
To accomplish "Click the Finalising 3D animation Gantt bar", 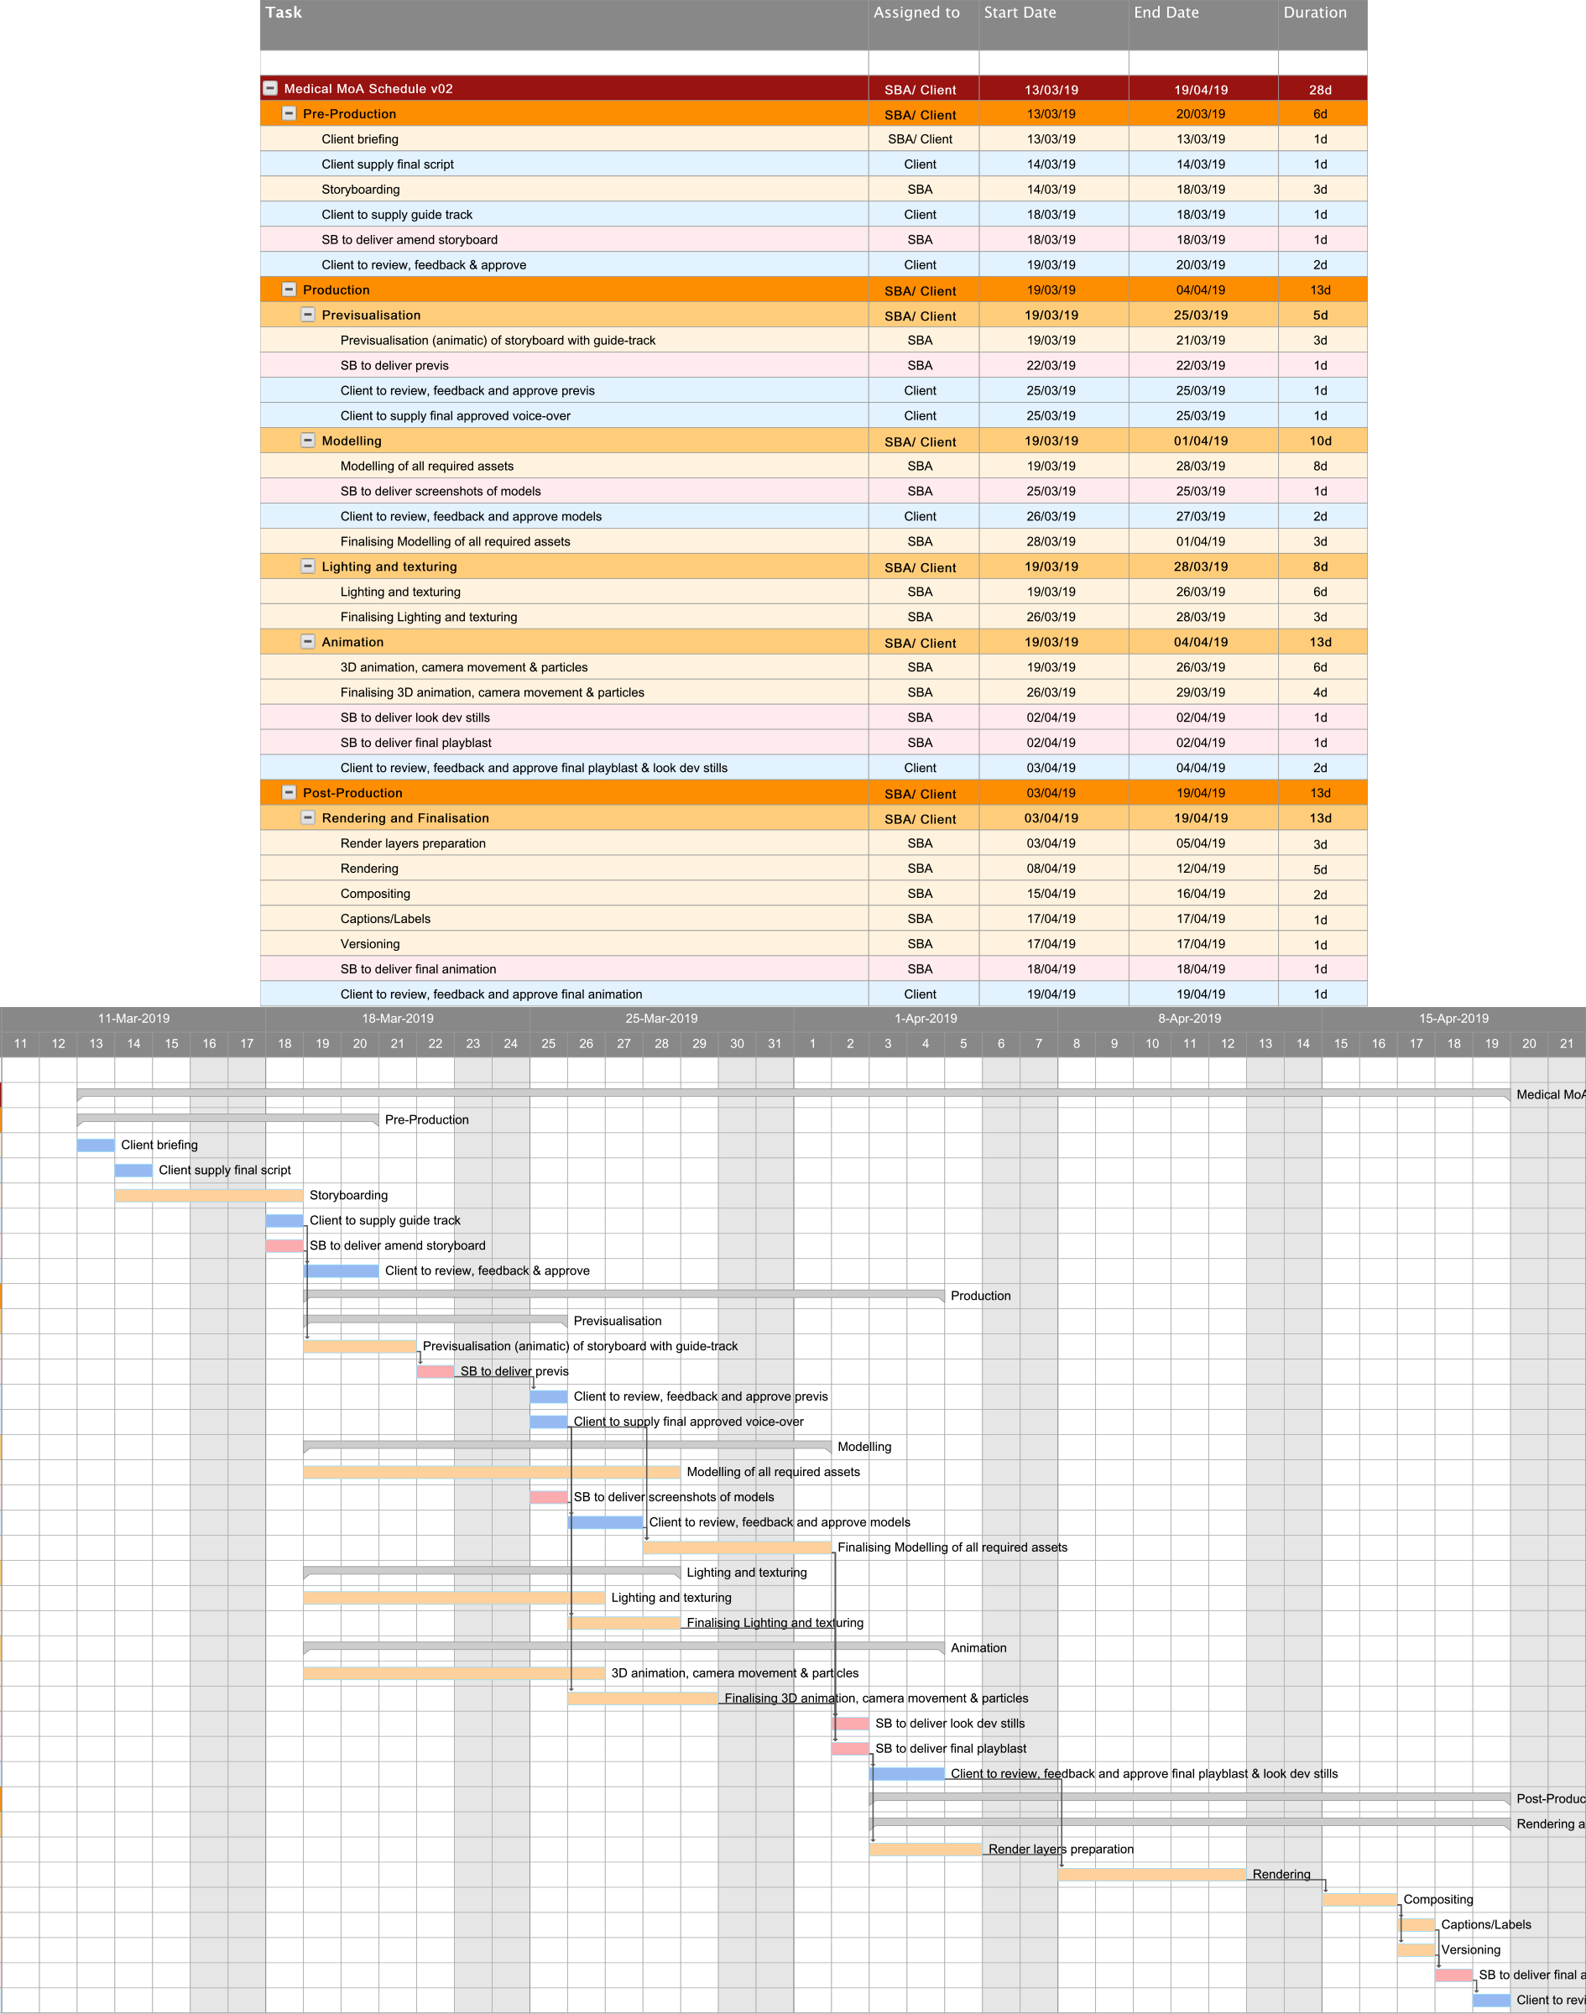I will tap(643, 1698).
